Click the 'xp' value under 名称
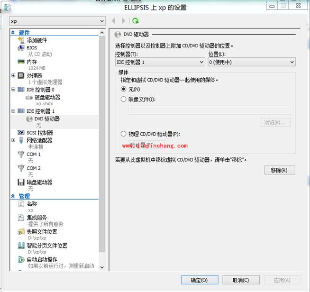This screenshot has height=292, width=310. click(30, 210)
